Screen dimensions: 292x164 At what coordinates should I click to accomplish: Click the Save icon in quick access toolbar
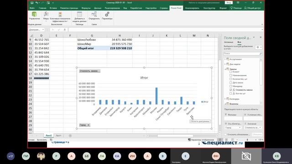click(x=32, y=3)
